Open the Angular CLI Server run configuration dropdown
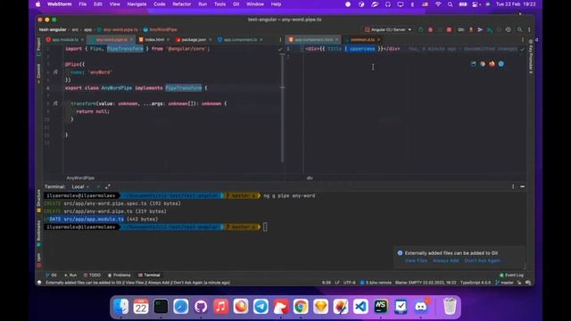This screenshot has height=321, width=571. point(388,29)
